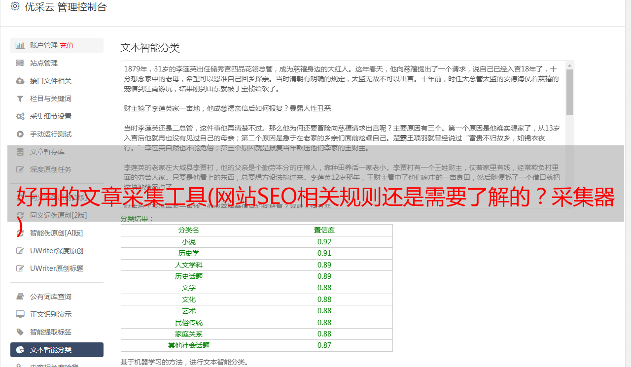Click the text area vertical scrollbar thumb
This screenshot has height=367, width=631.
click(x=570, y=92)
